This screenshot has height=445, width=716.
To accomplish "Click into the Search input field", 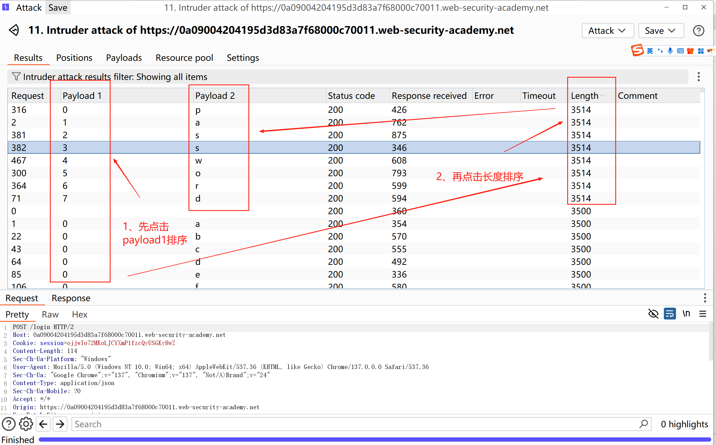I will click(354, 424).
